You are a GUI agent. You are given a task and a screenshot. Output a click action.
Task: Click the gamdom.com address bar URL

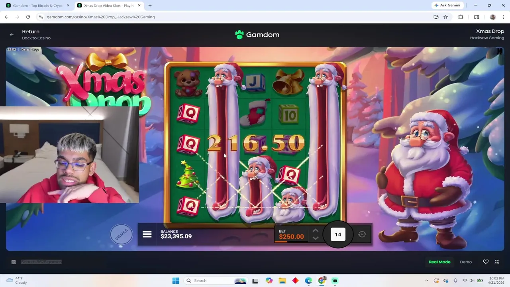click(101, 17)
